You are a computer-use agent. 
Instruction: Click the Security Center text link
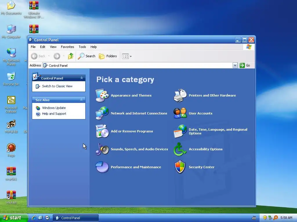pos(202,167)
